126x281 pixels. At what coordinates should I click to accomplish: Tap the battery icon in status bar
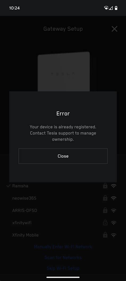pyautogui.click(x=116, y=8)
